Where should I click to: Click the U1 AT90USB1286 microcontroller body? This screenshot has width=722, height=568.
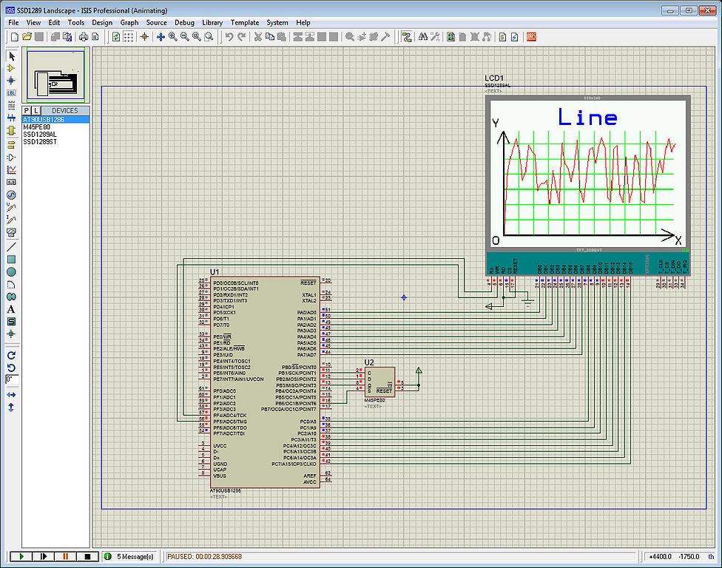tap(265, 382)
